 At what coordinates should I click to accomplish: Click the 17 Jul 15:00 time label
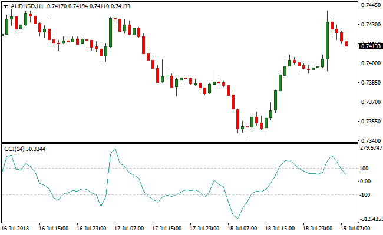[167, 229]
